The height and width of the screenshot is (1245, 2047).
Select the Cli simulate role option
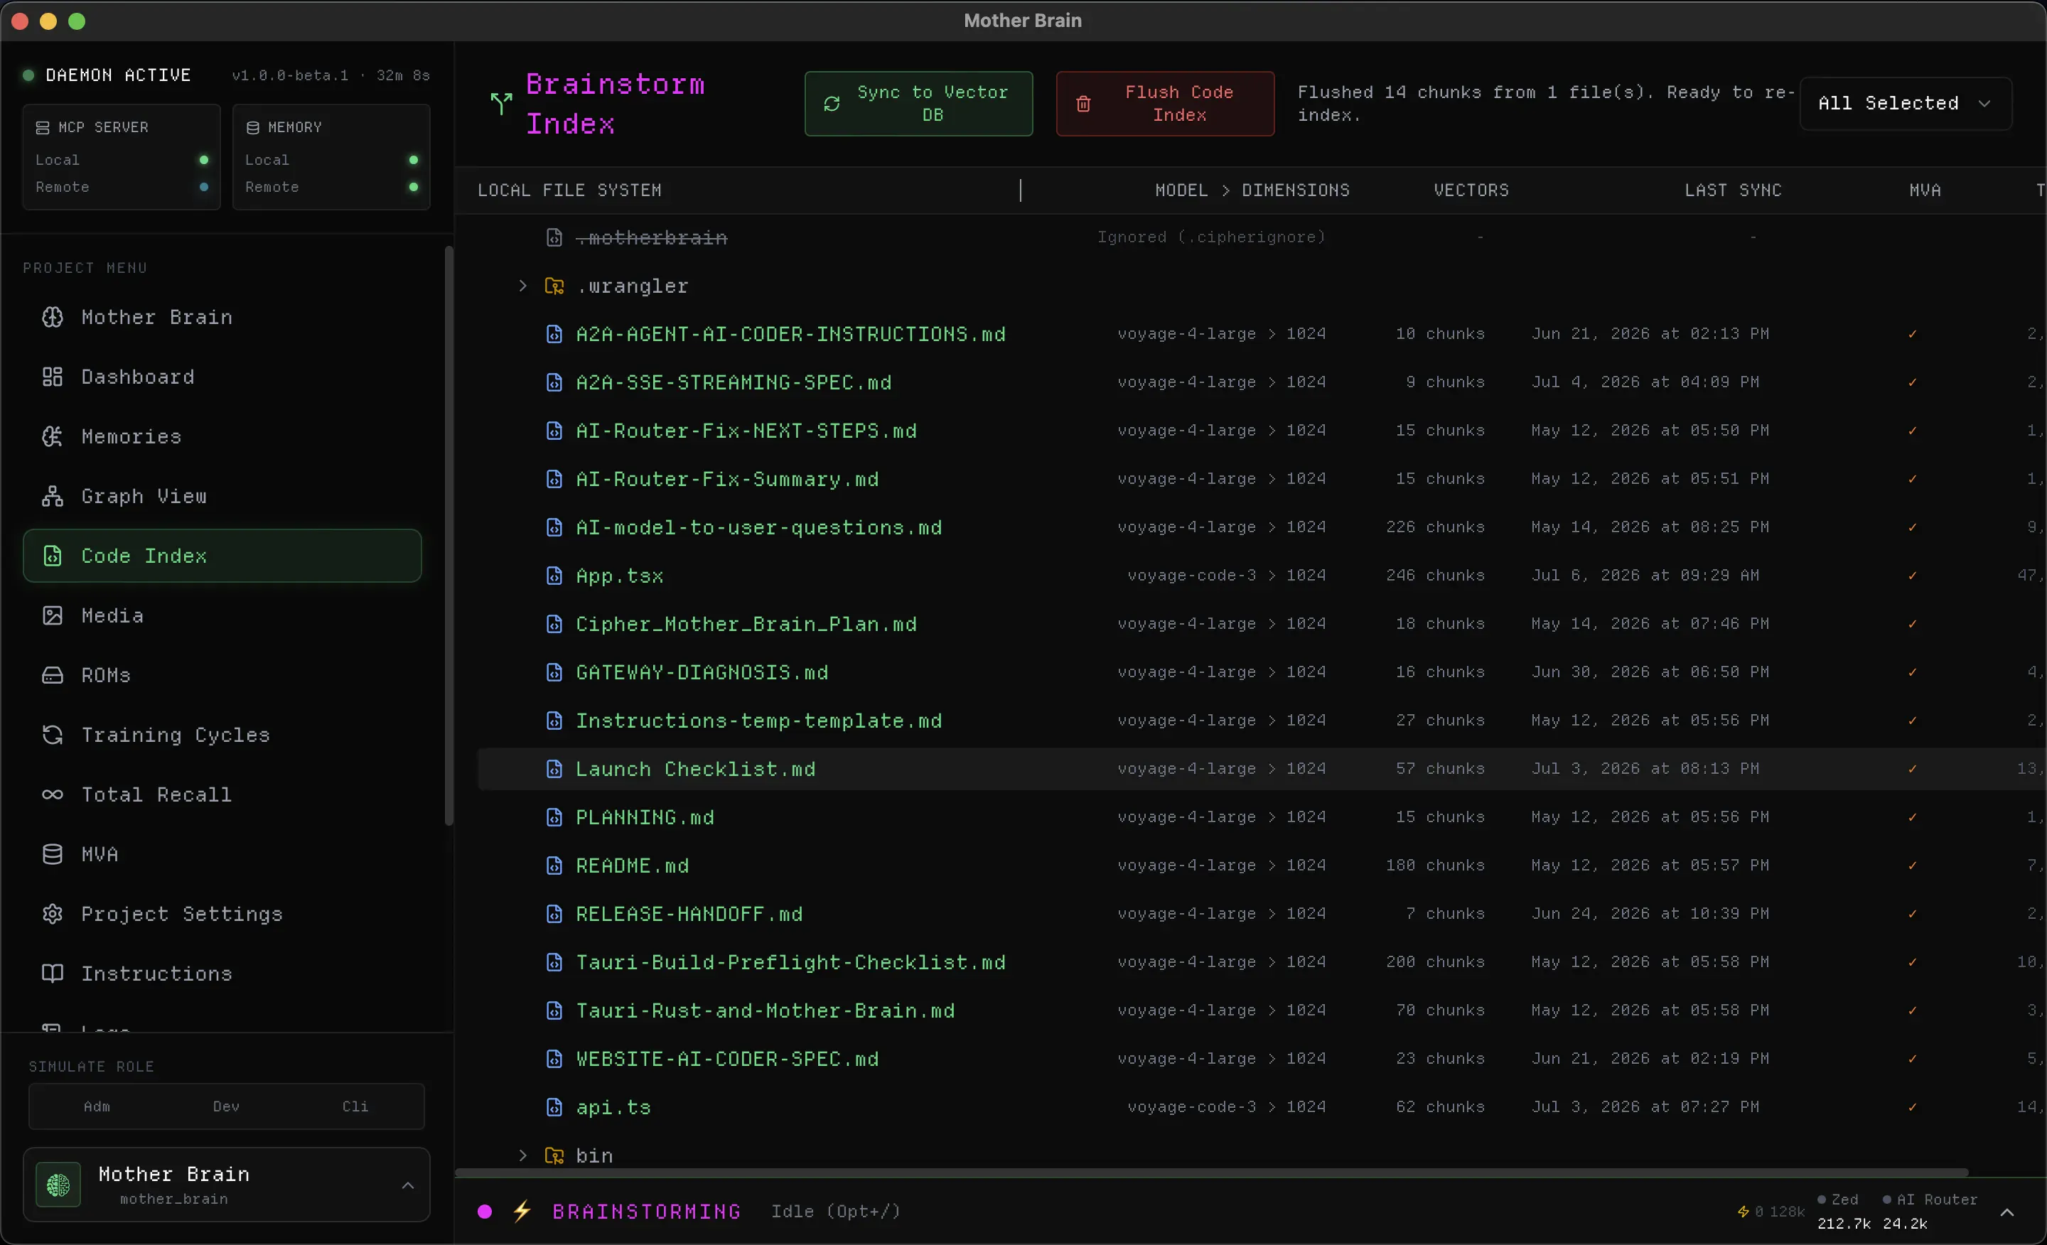coord(355,1107)
